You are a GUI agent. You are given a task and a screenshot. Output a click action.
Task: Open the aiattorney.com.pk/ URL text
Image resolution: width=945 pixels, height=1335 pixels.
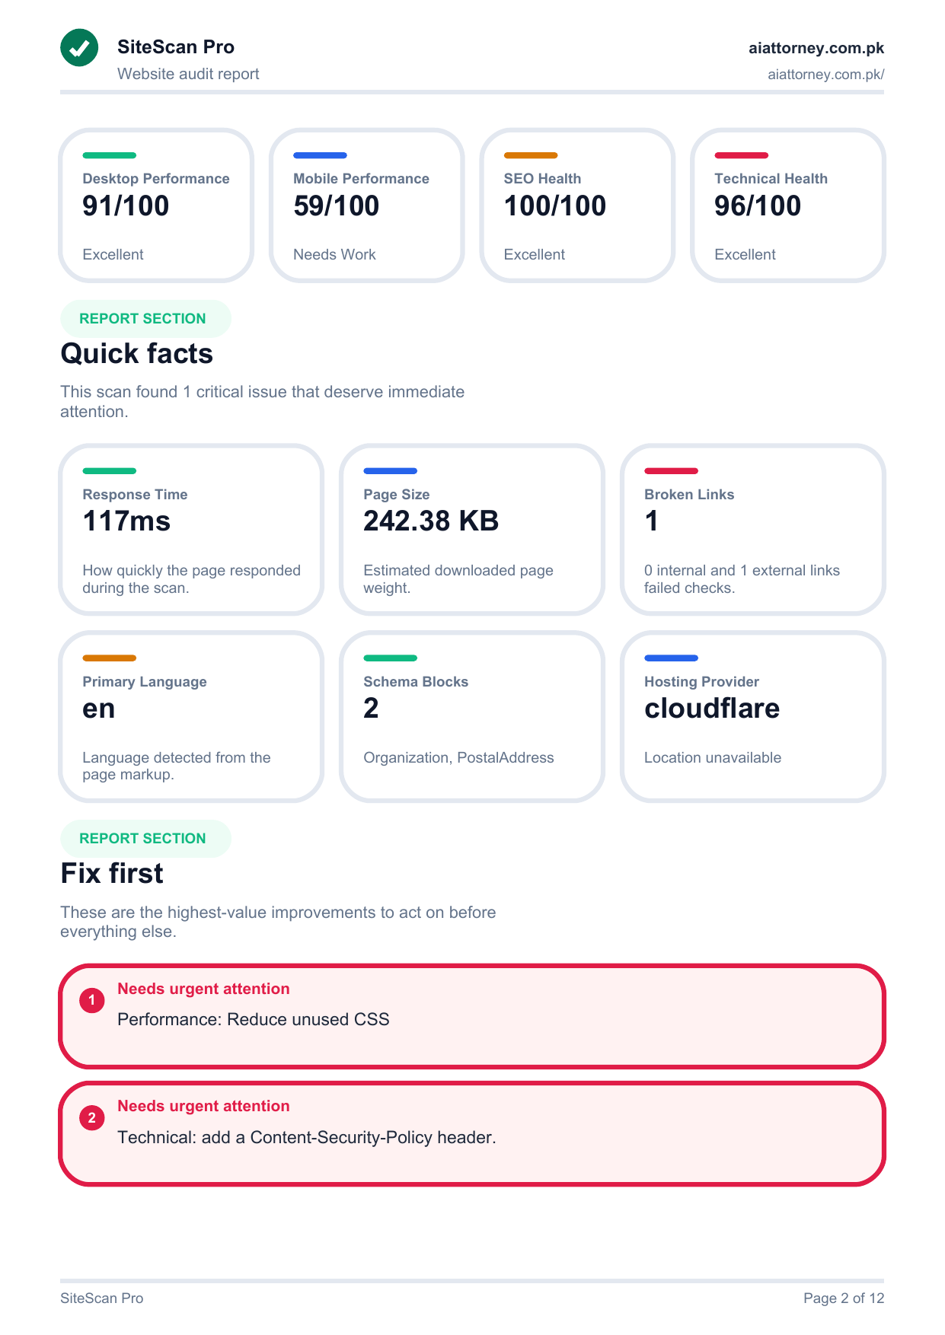click(826, 75)
